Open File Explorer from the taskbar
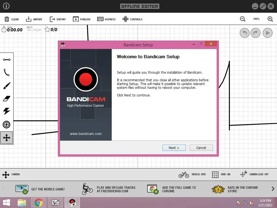The height and width of the screenshot is (208, 277). [22, 203]
